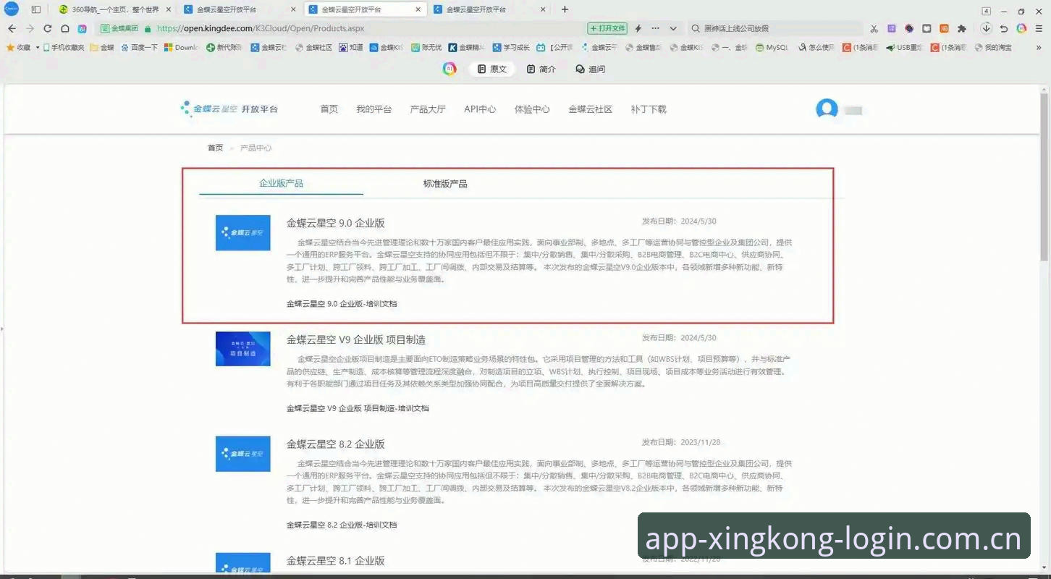Click the user avatar in the page header
This screenshot has width=1051, height=579.
coord(827,109)
